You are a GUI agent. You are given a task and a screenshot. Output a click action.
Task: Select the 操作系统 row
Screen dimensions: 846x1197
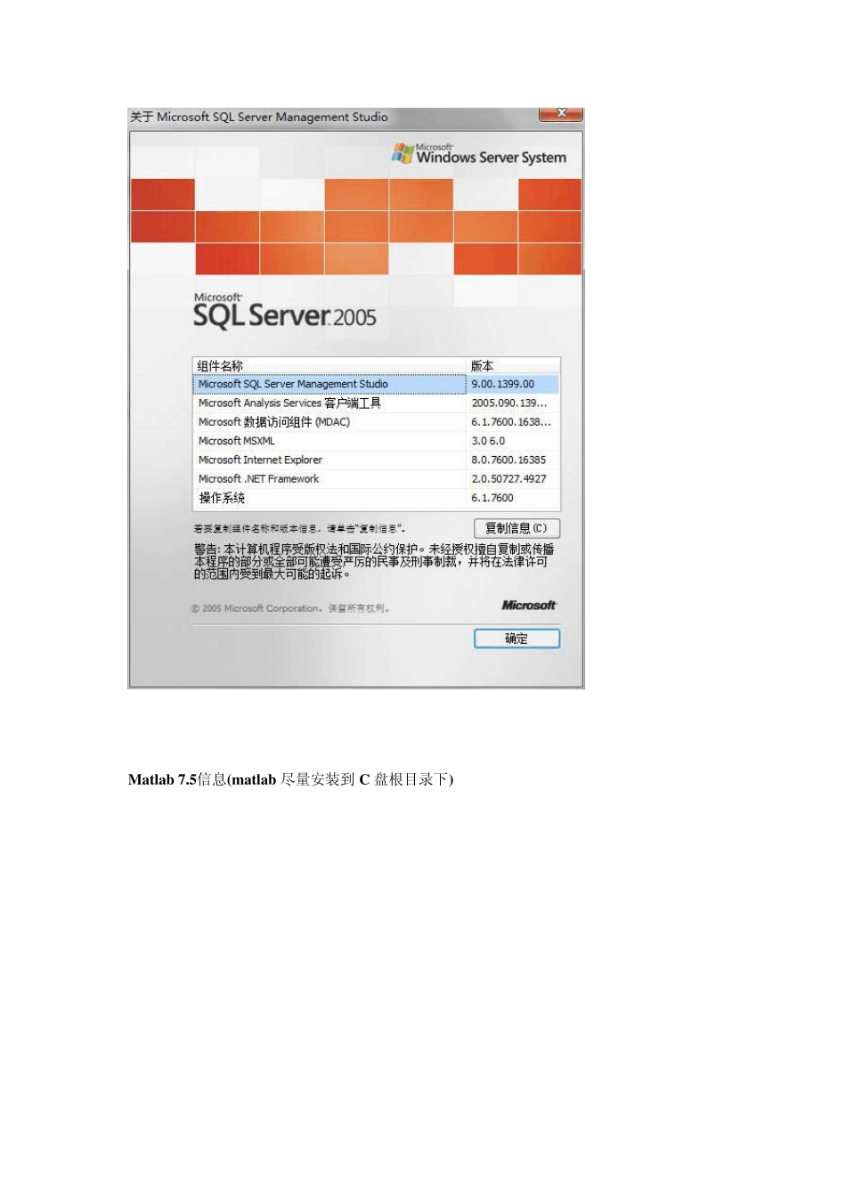376,498
